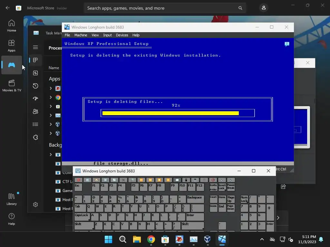The image size is (330, 247).
Task: Open notification bell in system tray
Action: (321, 239)
